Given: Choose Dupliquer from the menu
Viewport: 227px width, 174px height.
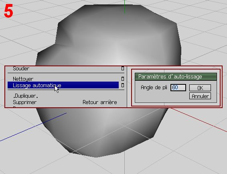Looking at the screenshot, I should coord(26,96).
